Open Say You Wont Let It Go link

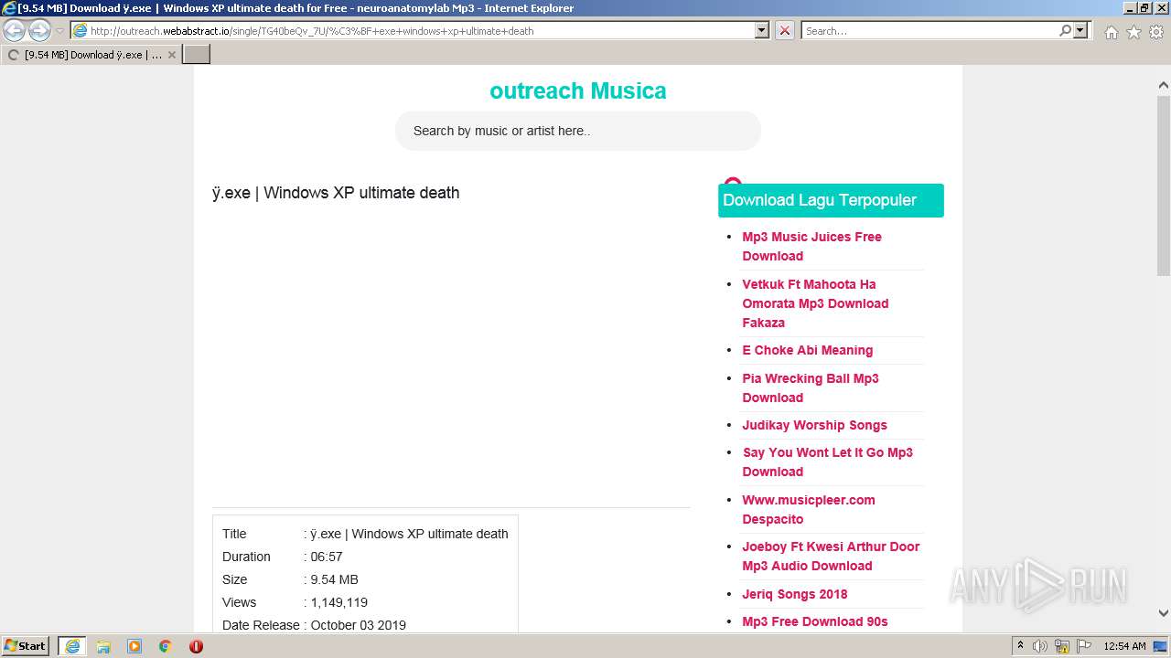[x=827, y=462]
